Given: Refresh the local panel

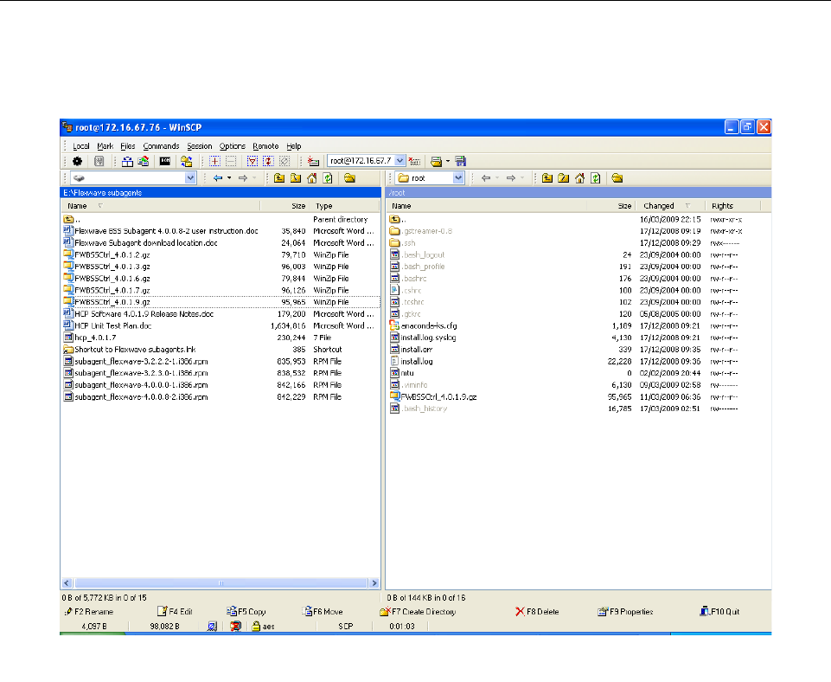Looking at the screenshot, I should point(328,178).
